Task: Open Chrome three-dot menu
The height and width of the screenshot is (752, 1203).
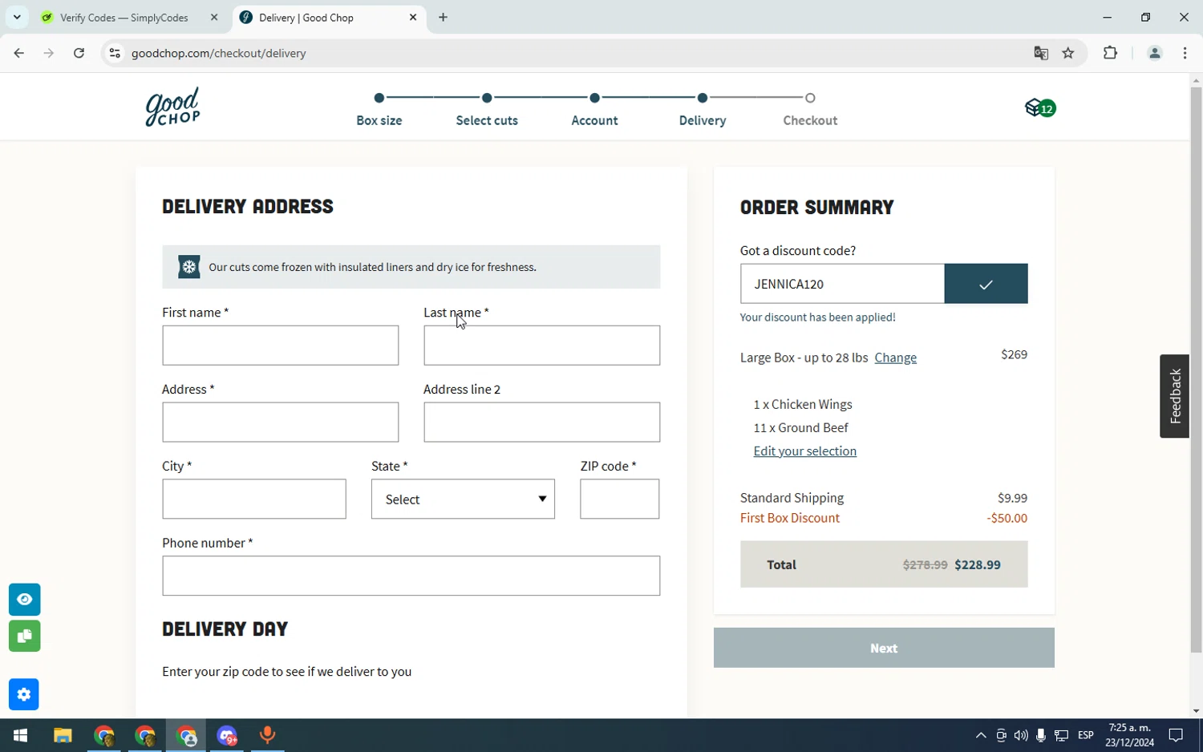Action: 1185,53
